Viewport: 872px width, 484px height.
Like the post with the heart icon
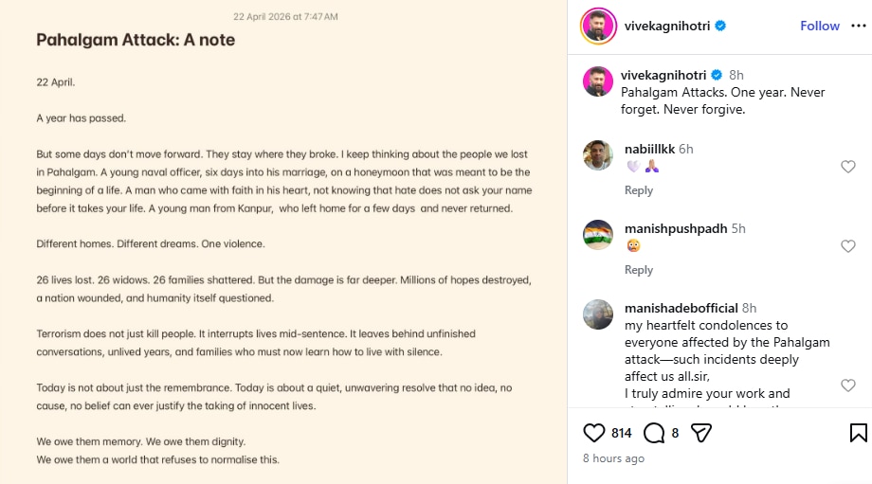point(594,433)
